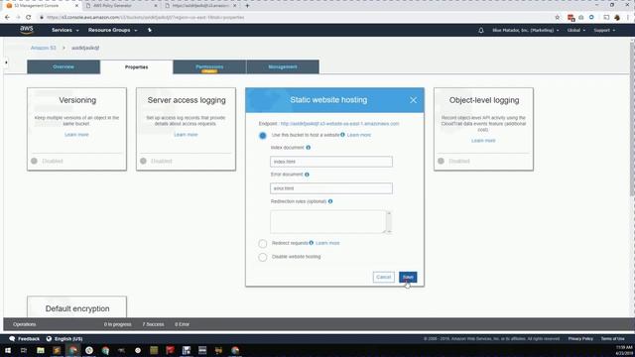The width and height of the screenshot is (635, 357).
Task: Open the AWS notifications bell
Action: click(480, 31)
